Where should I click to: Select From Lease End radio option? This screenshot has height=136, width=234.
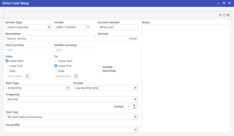pos(7,66)
